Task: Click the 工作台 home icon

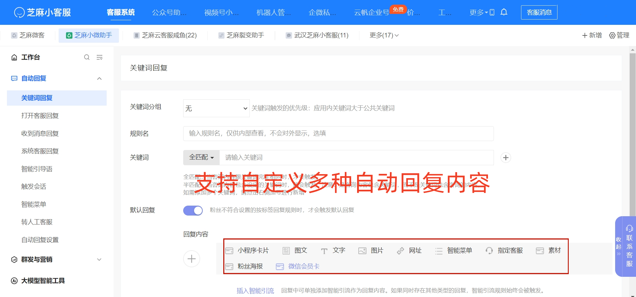Action: [14, 57]
